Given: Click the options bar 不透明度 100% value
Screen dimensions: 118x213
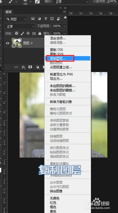Looking at the screenshot, I should click(113, 1).
